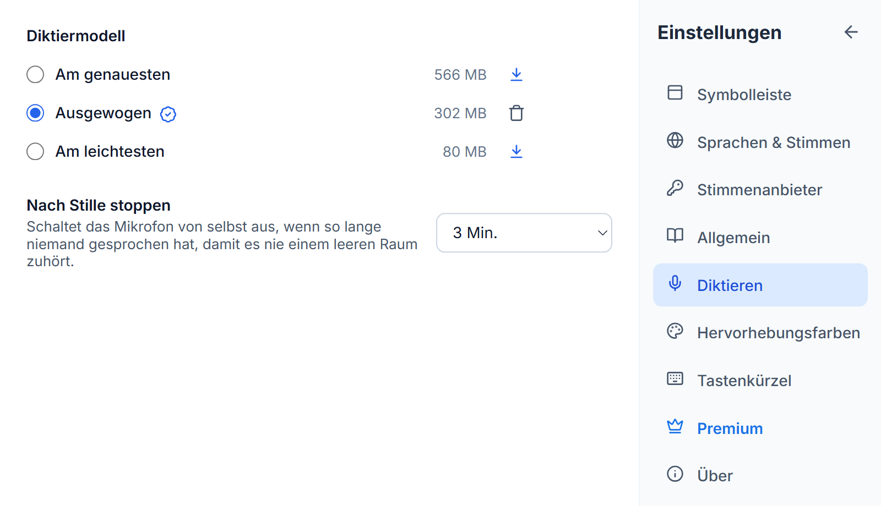The width and height of the screenshot is (881, 506).
Task: Click the verified badge next to Ausgewogen
Action: click(168, 114)
